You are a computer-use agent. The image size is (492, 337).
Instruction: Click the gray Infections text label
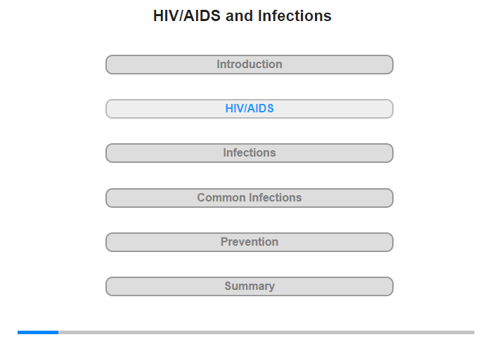tap(250, 153)
